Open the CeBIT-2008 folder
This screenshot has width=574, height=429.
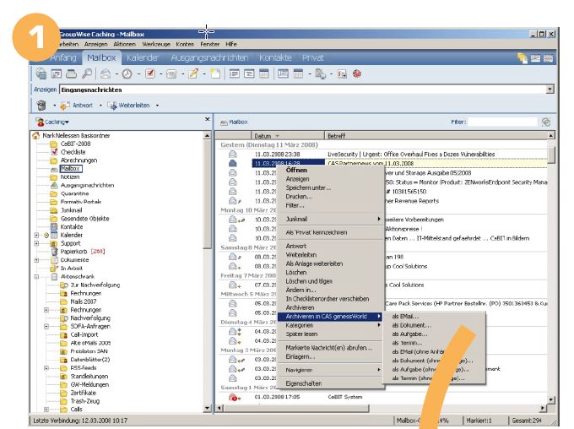(x=75, y=144)
